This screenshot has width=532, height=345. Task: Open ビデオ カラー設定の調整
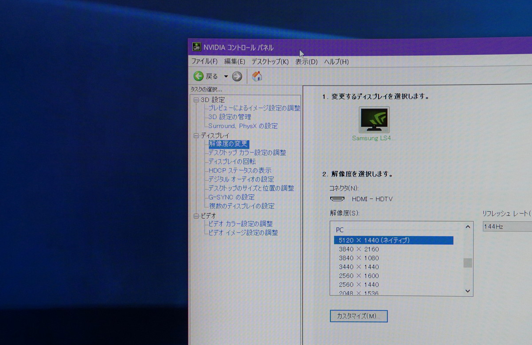point(241,224)
